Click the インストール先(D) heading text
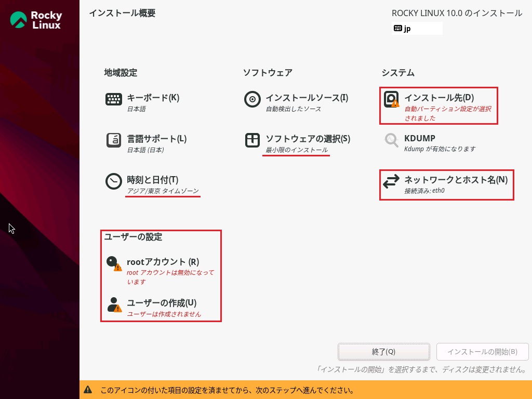 [x=439, y=98]
